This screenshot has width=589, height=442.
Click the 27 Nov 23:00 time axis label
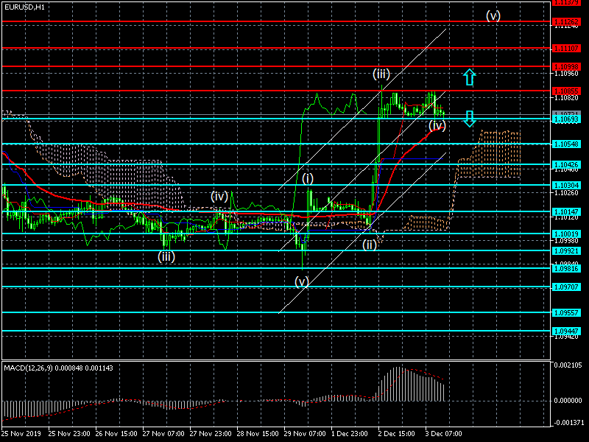pos(211,434)
